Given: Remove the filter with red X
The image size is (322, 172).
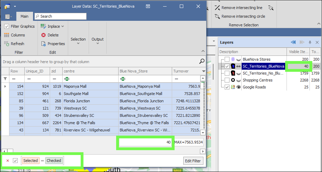Looking at the screenshot, I should click(8, 161).
